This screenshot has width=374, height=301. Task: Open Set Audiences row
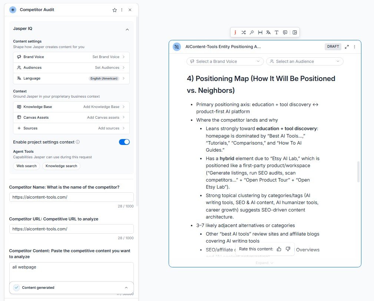71,68
